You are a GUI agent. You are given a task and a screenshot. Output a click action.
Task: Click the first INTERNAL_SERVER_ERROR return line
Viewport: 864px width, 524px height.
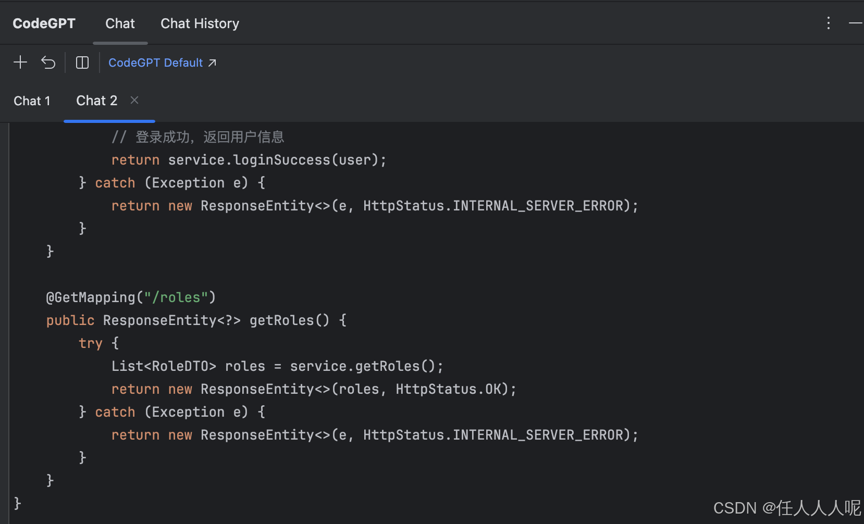(375, 206)
